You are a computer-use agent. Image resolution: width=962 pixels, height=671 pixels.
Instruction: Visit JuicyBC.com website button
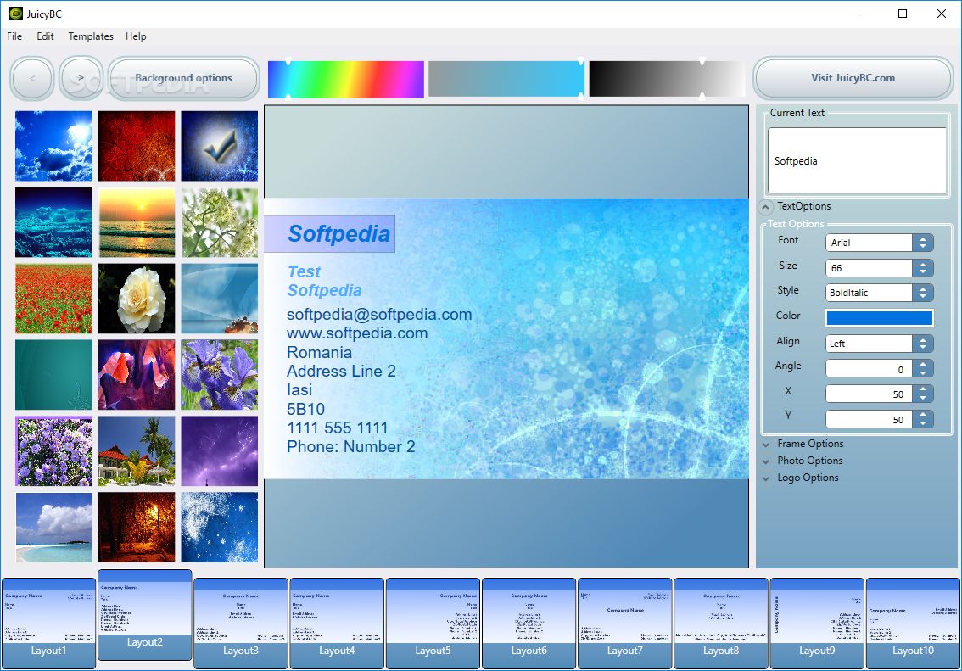coord(853,79)
